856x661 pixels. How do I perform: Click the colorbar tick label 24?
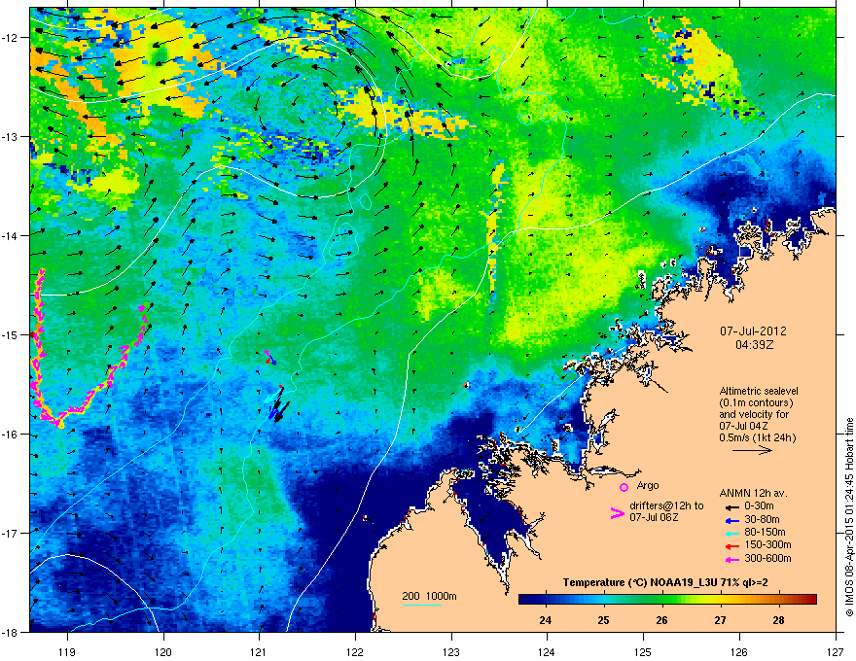tap(545, 620)
